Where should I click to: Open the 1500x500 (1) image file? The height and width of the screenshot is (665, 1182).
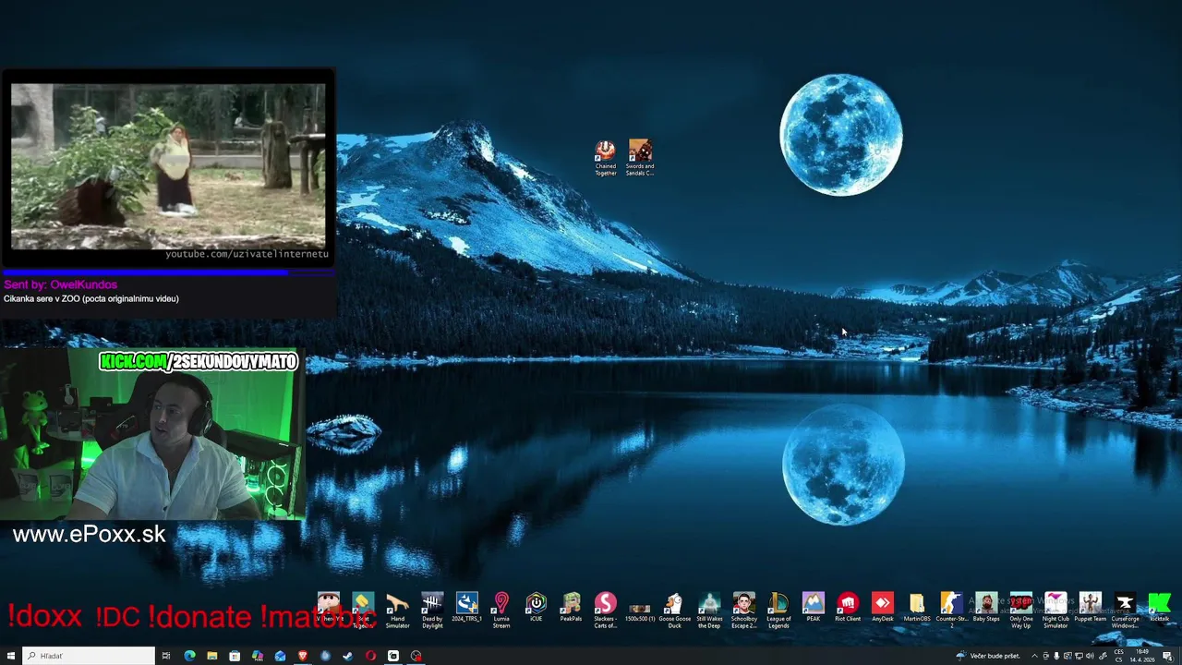pyautogui.click(x=640, y=611)
